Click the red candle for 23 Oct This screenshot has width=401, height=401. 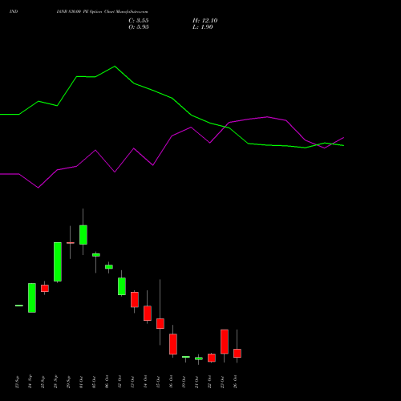pyautogui.click(x=225, y=342)
